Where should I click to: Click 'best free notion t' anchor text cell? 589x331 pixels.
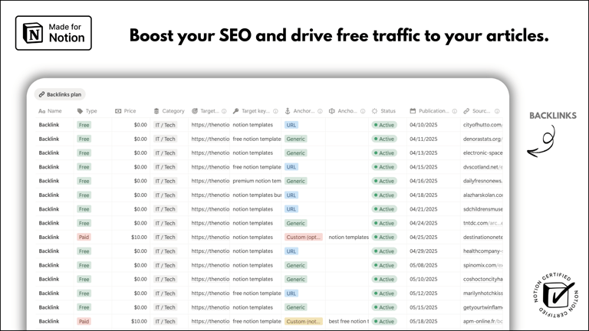point(349,321)
